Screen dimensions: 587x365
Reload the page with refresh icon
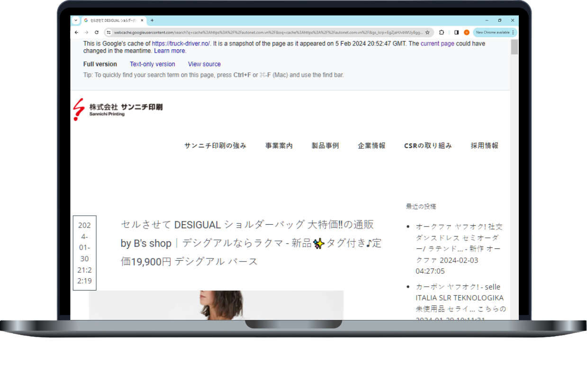point(97,32)
